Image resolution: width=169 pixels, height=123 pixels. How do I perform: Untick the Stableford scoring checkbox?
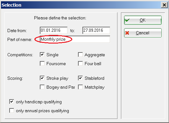point(81,78)
